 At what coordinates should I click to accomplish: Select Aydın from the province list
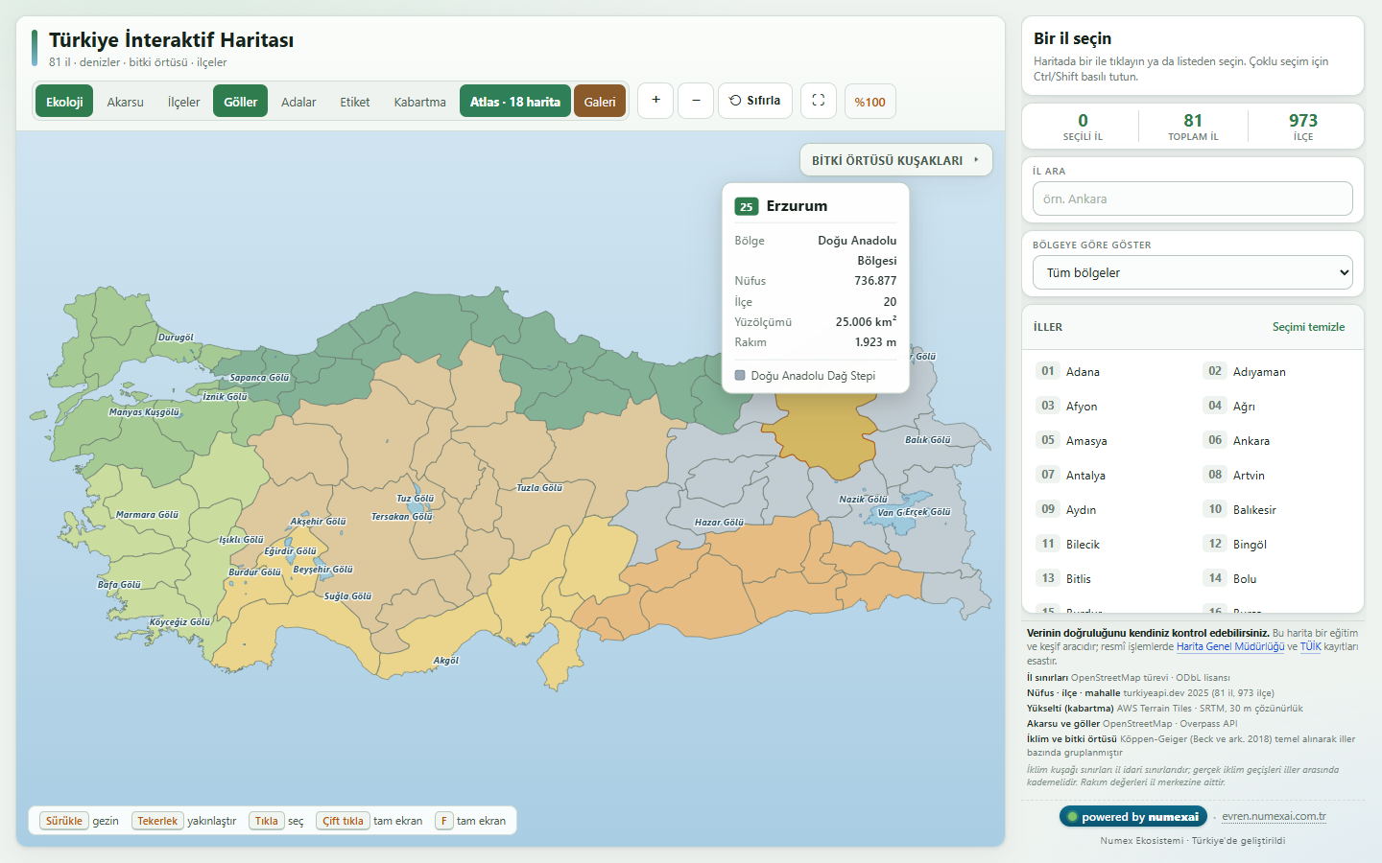tap(1111, 509)
